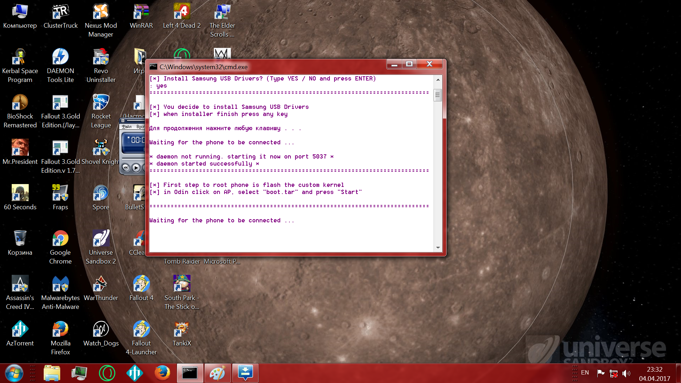Open Malwarebytes Anti-Malware shortcut

pyautogui.click(x=60, y=284)
